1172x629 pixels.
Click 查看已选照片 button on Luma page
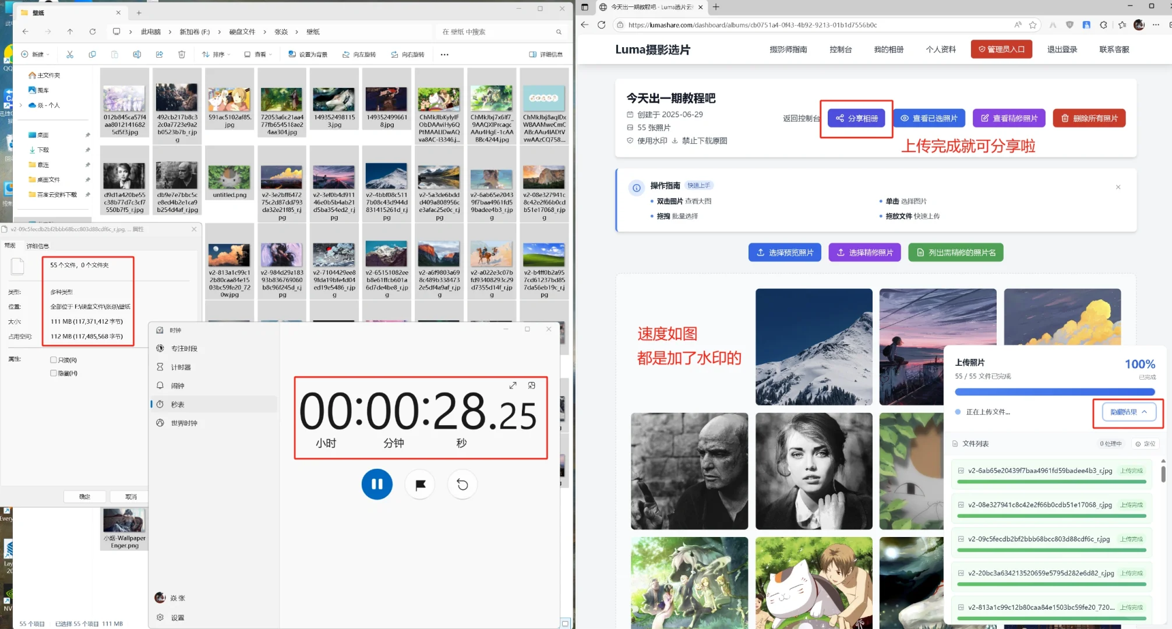pos(929,118)
